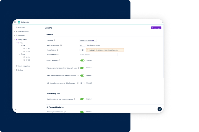
Task: Collapse the CA tree node chevron
Action: click(x=20, y=46)
